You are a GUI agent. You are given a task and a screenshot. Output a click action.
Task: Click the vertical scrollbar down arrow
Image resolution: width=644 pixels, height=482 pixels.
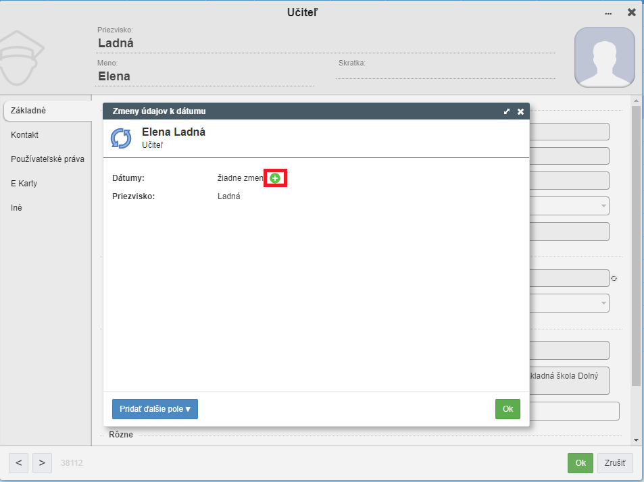click(x=636, y=440)
